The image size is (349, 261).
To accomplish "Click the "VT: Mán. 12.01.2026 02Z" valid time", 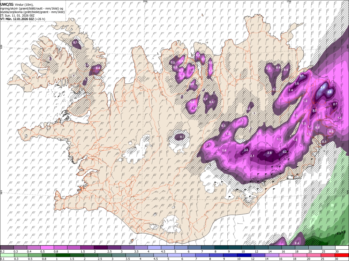I will coord(17,19).
